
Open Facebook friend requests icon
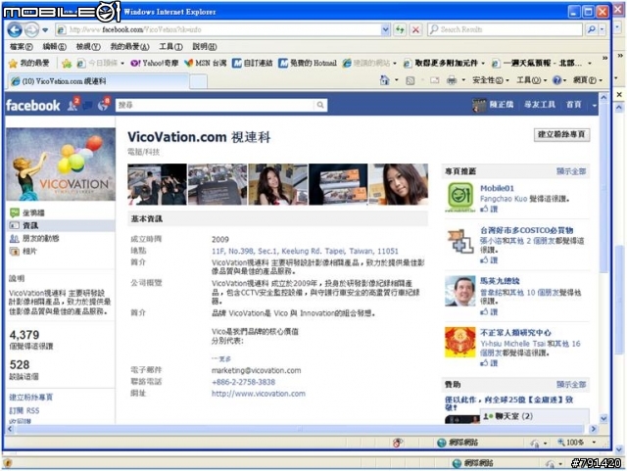(x=72, y=105)
